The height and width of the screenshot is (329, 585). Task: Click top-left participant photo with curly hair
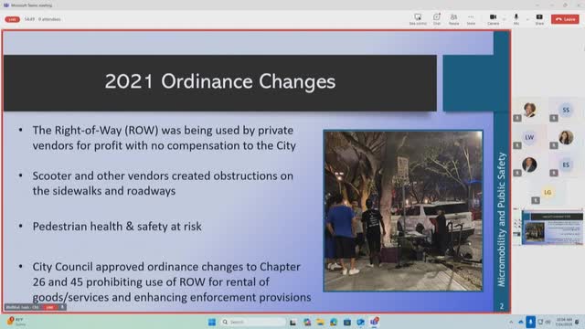click(529, 110)
